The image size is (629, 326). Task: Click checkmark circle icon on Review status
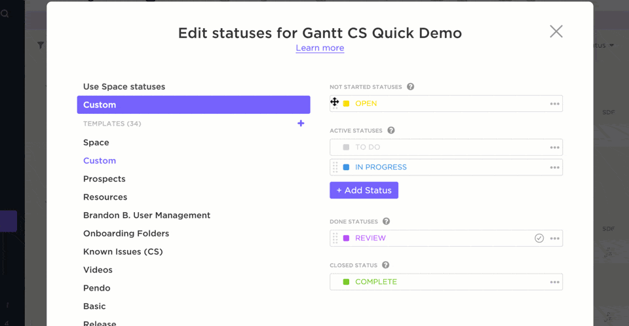(x=539, y=238)
